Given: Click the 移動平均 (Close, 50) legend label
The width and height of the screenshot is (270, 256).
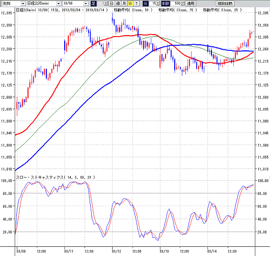Looking at the screenshot, I should [133, 10].
